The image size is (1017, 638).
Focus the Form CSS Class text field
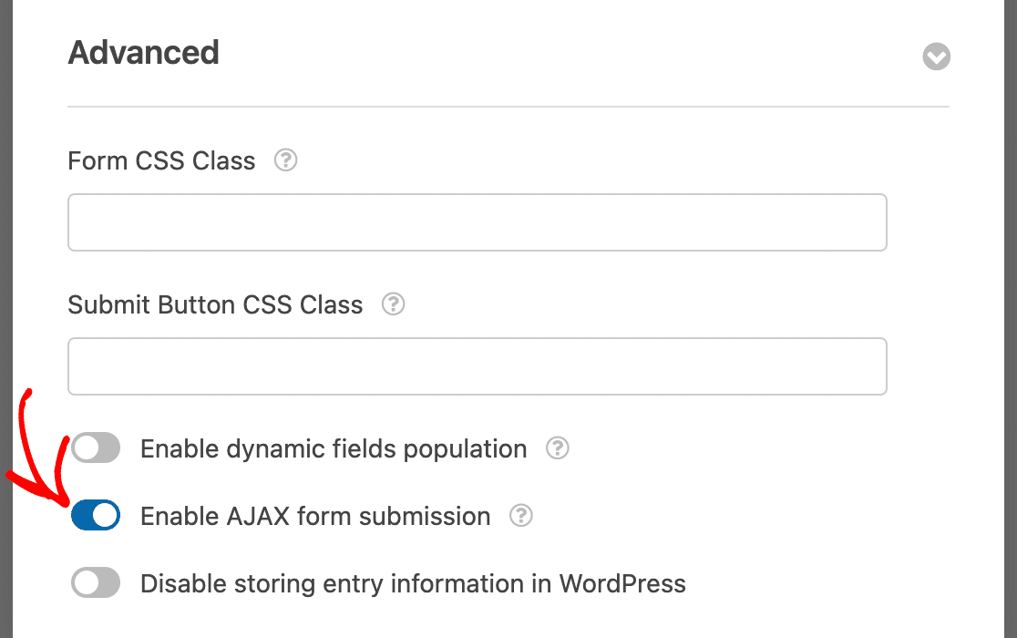477,222
